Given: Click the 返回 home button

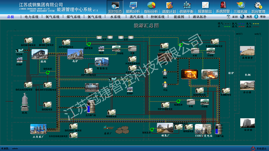Looking at the screenshot, I should (x=232, y=16).
